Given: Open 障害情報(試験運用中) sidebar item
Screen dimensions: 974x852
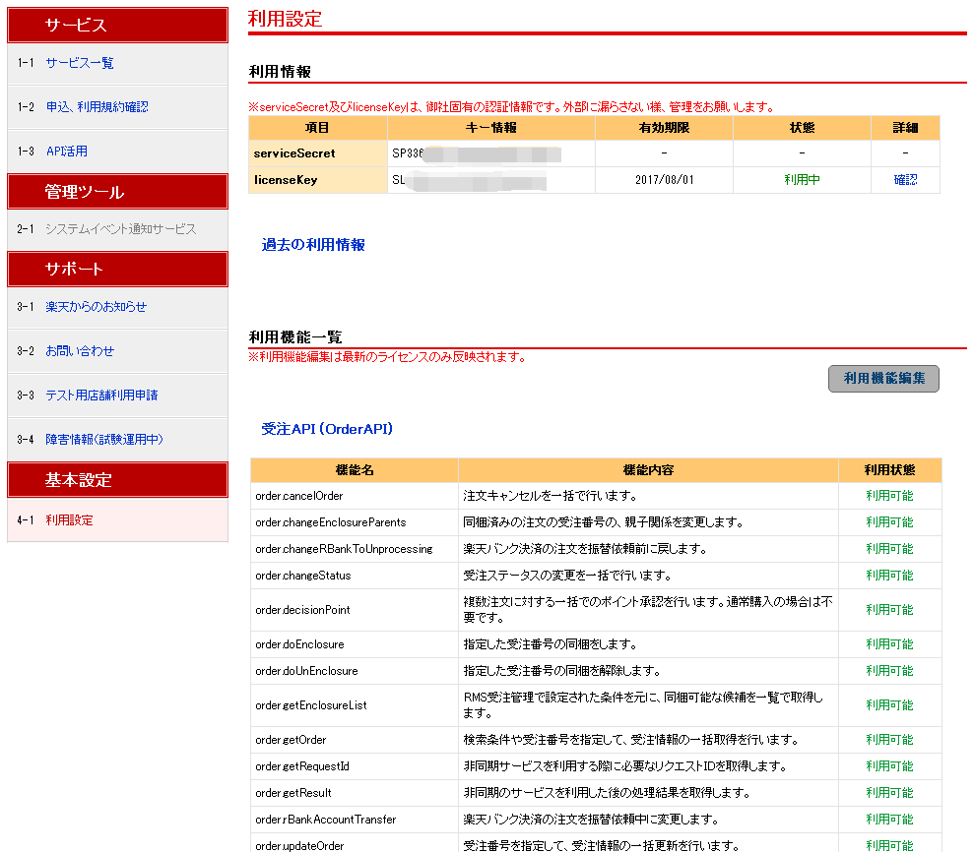Looking at the screenshot, I should pyautogui.click(x=104, y=440).
